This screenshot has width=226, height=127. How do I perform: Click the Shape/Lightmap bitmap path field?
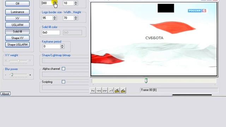coord(66,60)
